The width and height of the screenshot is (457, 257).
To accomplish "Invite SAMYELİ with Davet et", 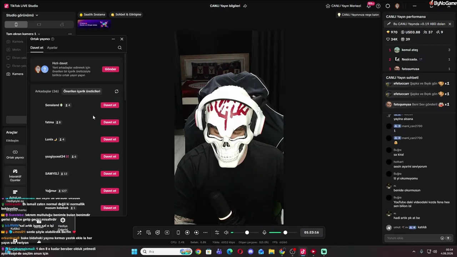I will [110, 173].
